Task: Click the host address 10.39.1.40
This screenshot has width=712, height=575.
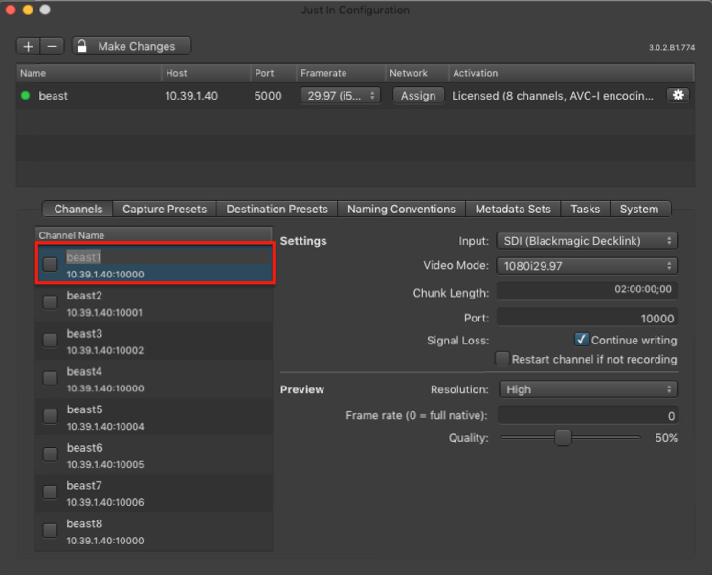Action: point(191,96)
